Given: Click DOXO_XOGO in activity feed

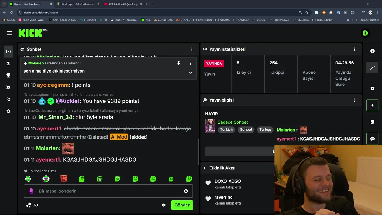Looking at the screenshot, I should click(x=228, y=181).
